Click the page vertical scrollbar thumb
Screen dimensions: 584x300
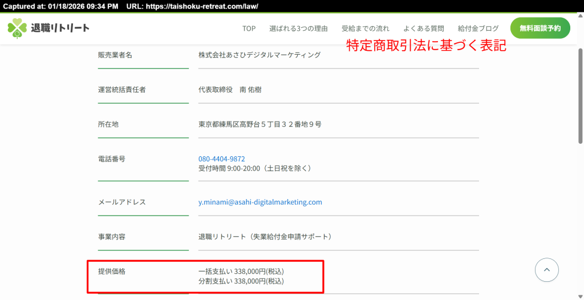pos(580,96)
